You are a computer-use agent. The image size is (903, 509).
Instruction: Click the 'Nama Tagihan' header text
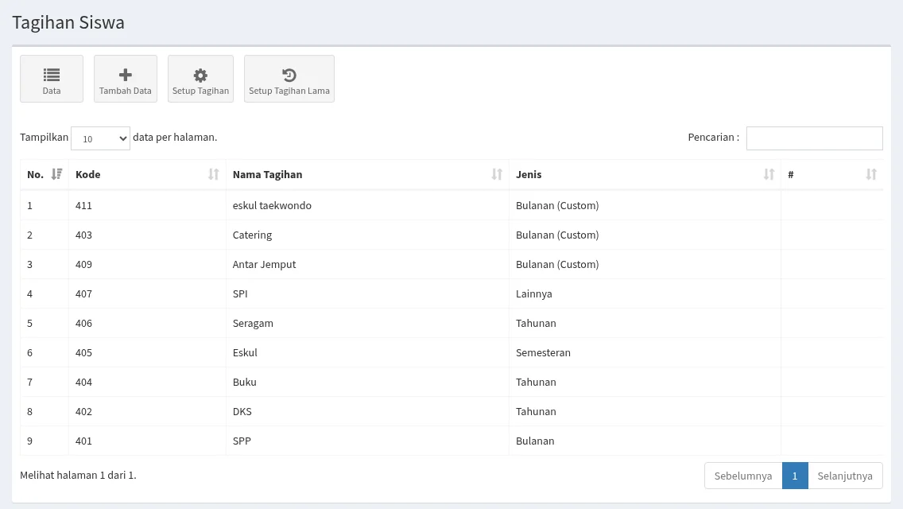coord(267,174)
